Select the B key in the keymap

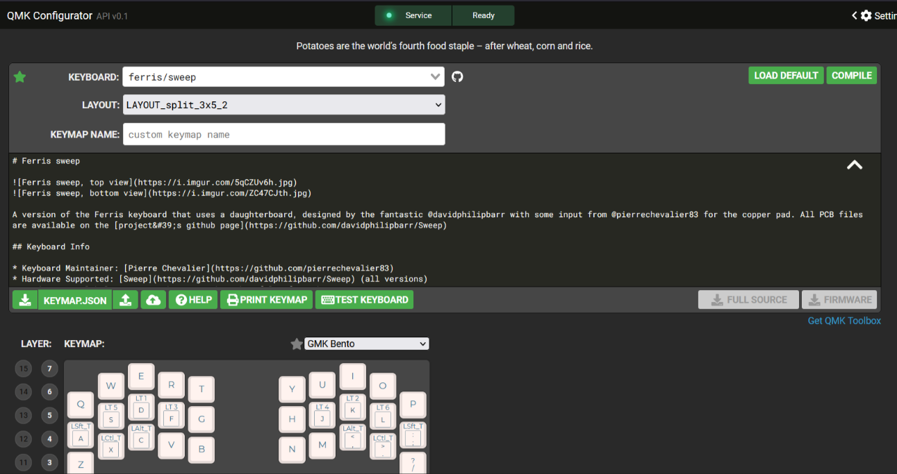201,450
